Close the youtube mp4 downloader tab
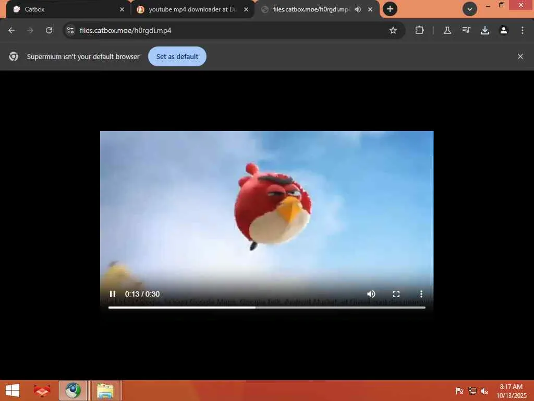 (246, 9)
